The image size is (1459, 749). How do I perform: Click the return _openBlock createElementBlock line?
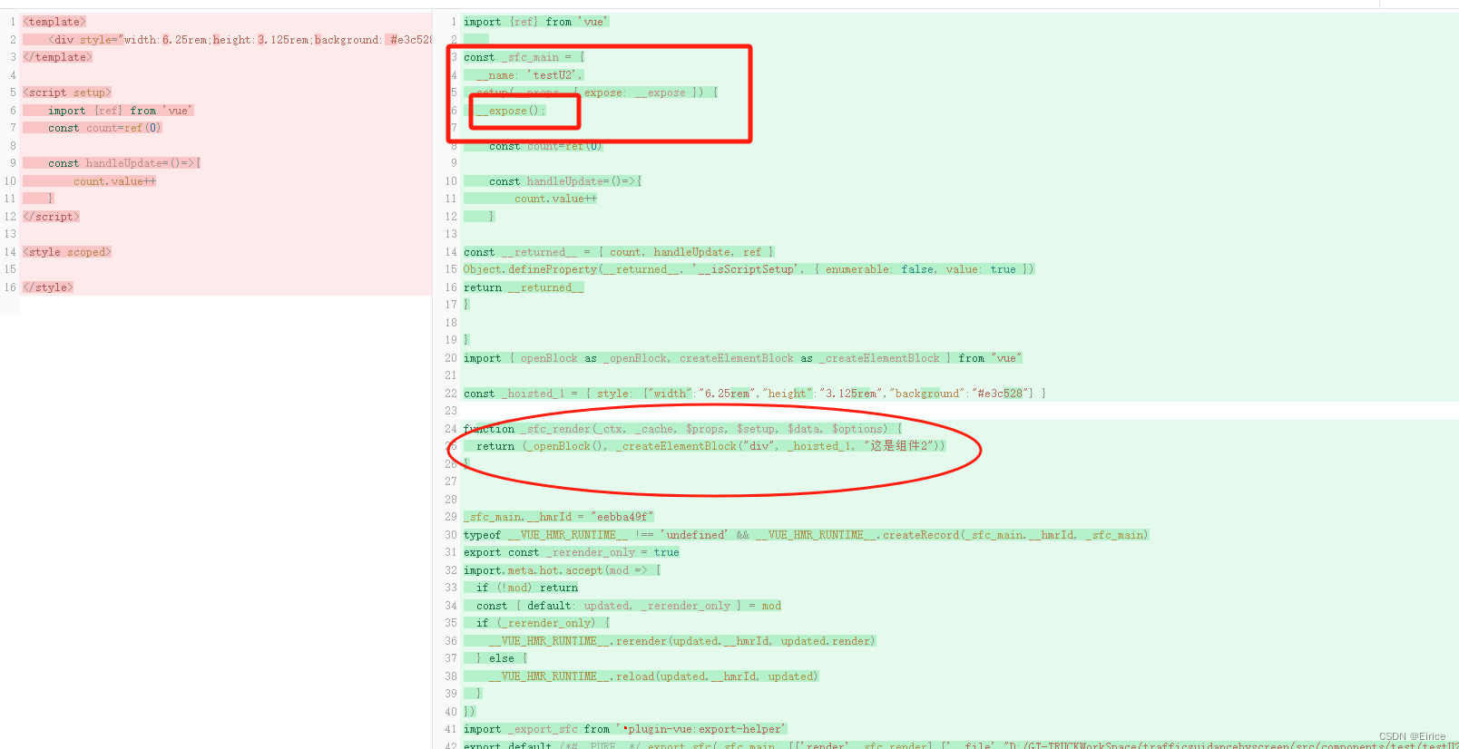pyautogui.click(x=711, y=446)
